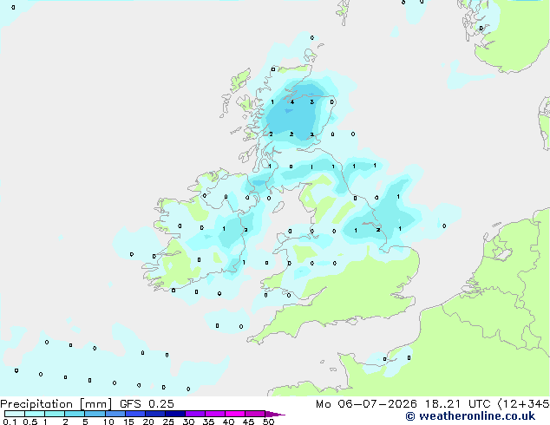Click the '40' legend label
This screenshot has height=425, width=550.
tap(228, 422)
